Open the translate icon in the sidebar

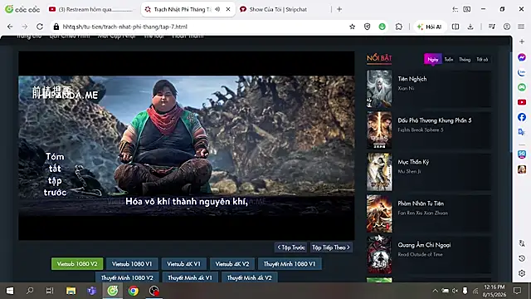click(x=522, y=132)
